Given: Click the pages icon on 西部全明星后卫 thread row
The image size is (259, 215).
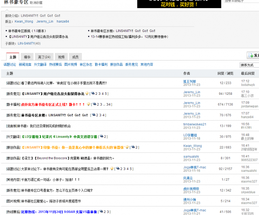Looking at the screenshot, I should pos(118,169).
